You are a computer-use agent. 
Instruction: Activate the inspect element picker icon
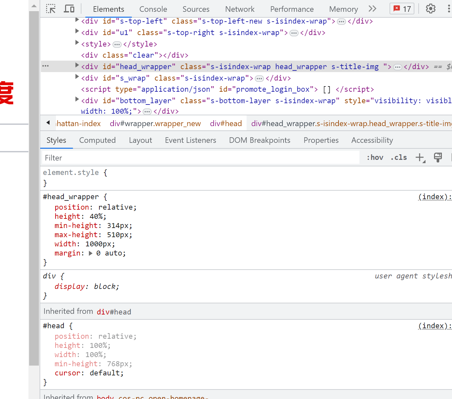(51, 9)
